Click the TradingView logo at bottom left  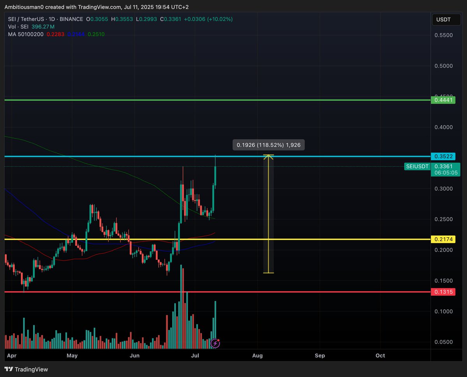pyautogui.click(x=26, y=369)
